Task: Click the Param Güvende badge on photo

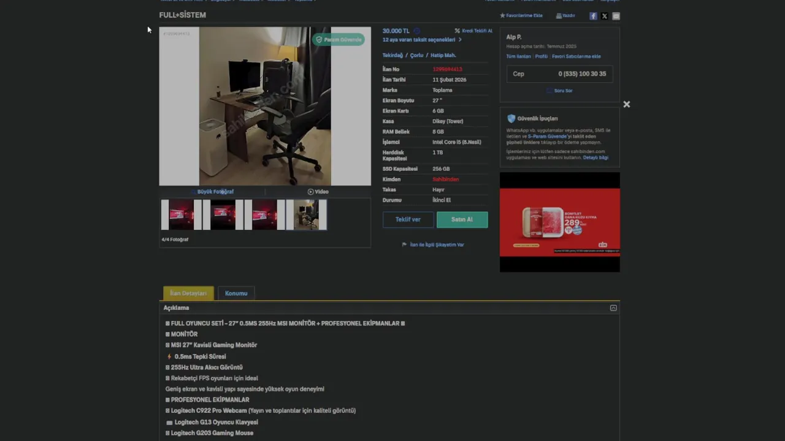Action: [339, 39]
